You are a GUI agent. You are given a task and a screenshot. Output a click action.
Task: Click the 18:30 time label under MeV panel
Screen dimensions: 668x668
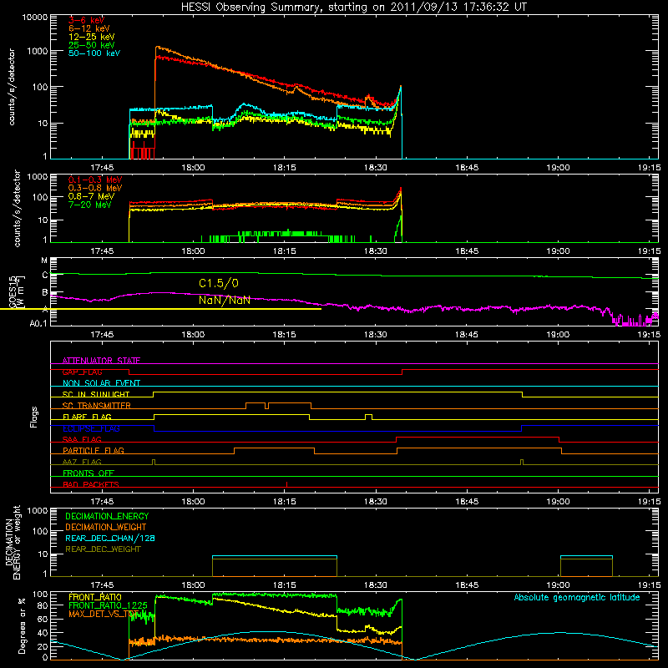click(375, 251)
